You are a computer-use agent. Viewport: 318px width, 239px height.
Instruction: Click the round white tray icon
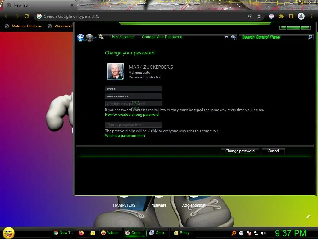pos(241,233)
